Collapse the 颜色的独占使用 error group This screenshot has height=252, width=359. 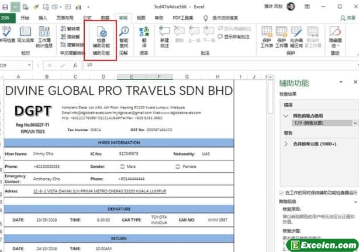pos(285,116)
